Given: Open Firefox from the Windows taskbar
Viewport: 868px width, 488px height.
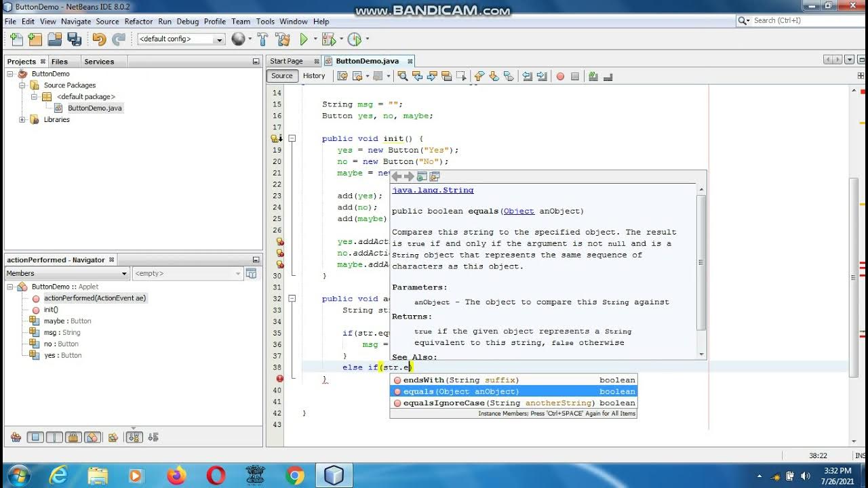Looking at the screenshot, I should click(x=176, y=476).
